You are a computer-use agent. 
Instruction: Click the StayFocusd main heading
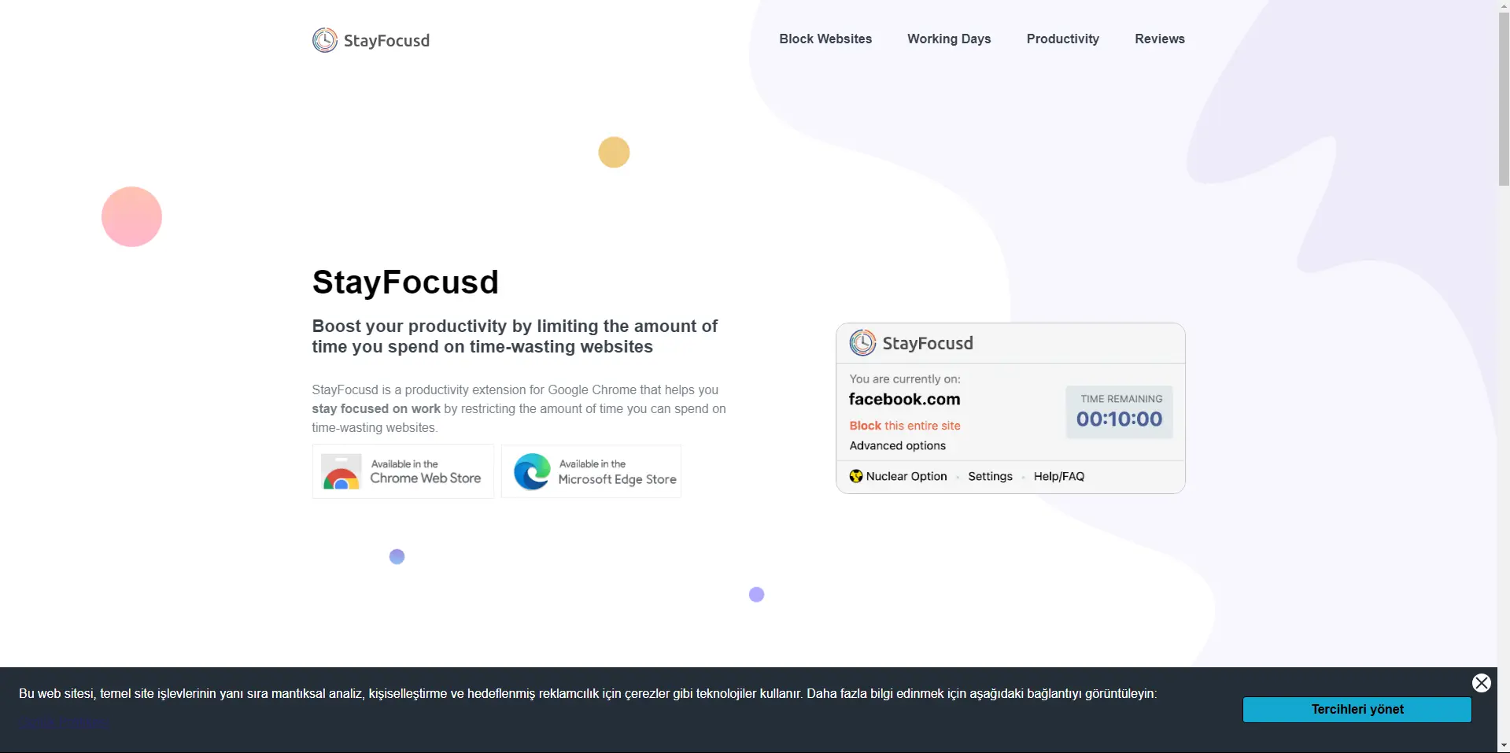(405, 282)
